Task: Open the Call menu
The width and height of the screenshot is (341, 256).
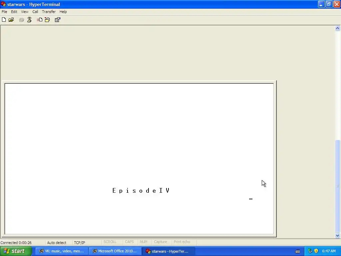Action: [35, 12]
